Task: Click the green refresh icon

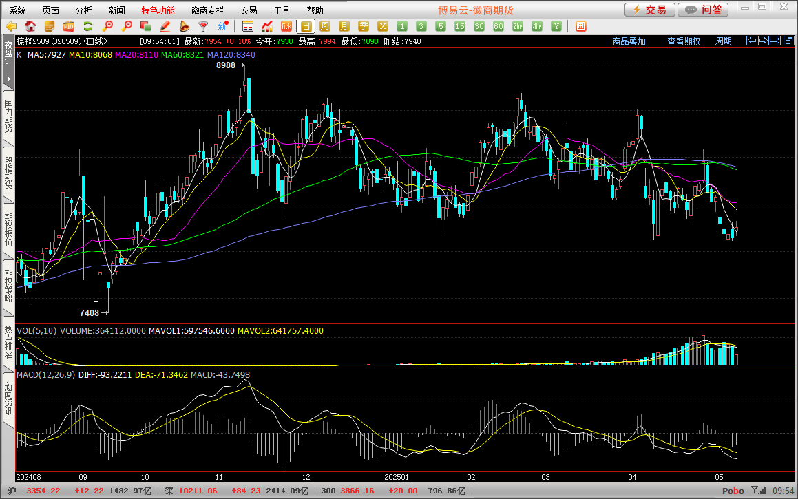Action: 87,26
